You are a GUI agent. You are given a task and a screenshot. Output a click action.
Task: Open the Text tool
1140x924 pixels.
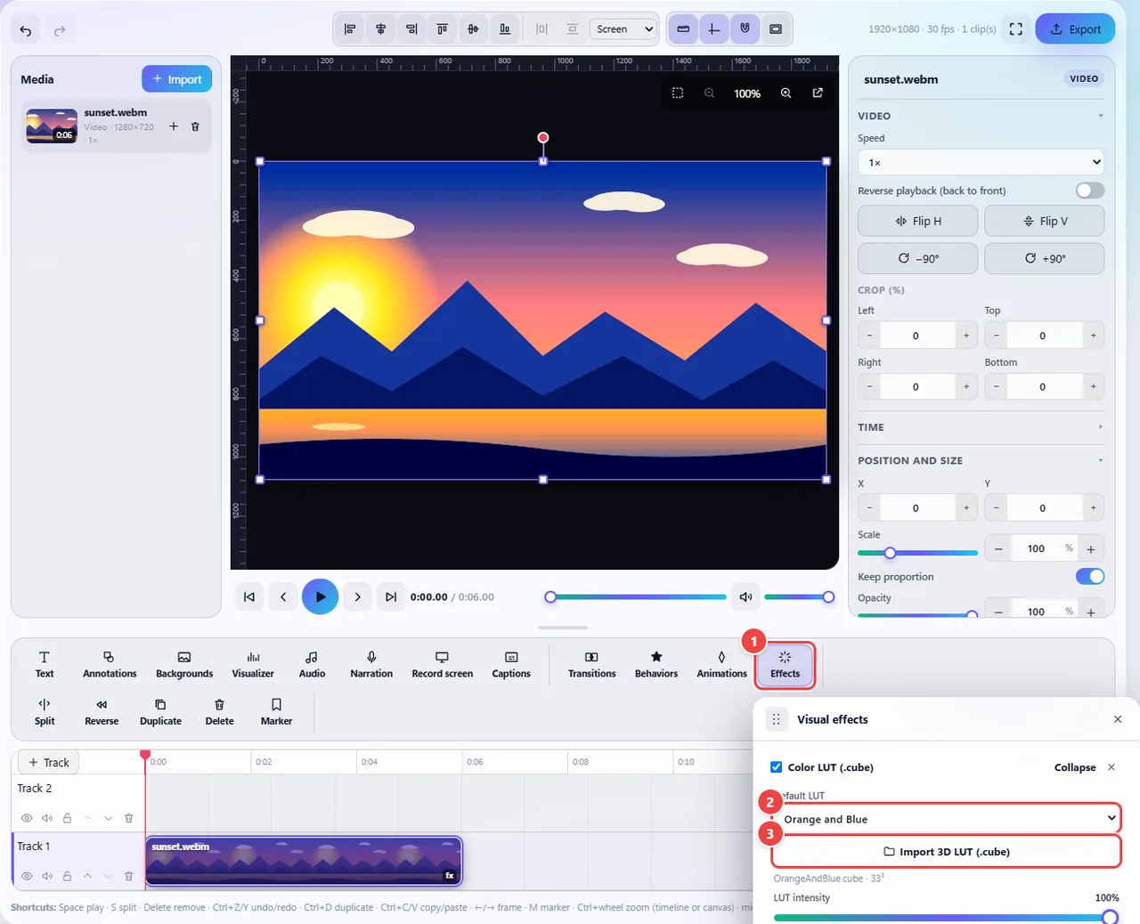[45, 665]
